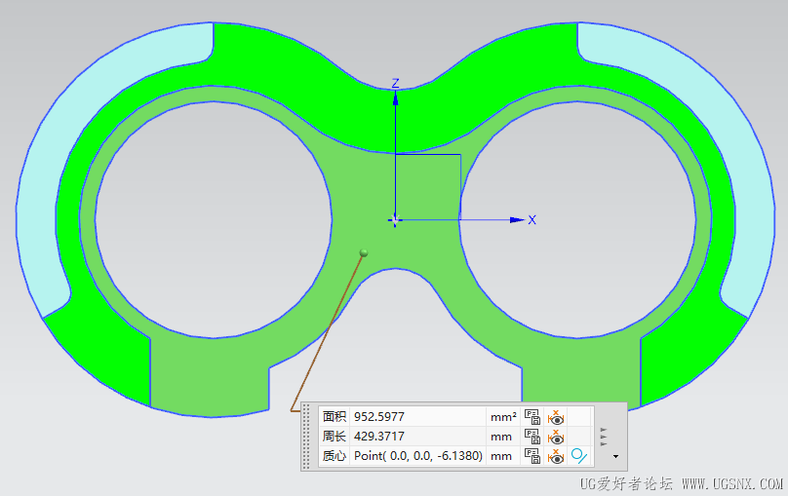Toggle the eye display icon in the 面积 row
The width and height of the screenshot is (788, 496).
(555, 417)
